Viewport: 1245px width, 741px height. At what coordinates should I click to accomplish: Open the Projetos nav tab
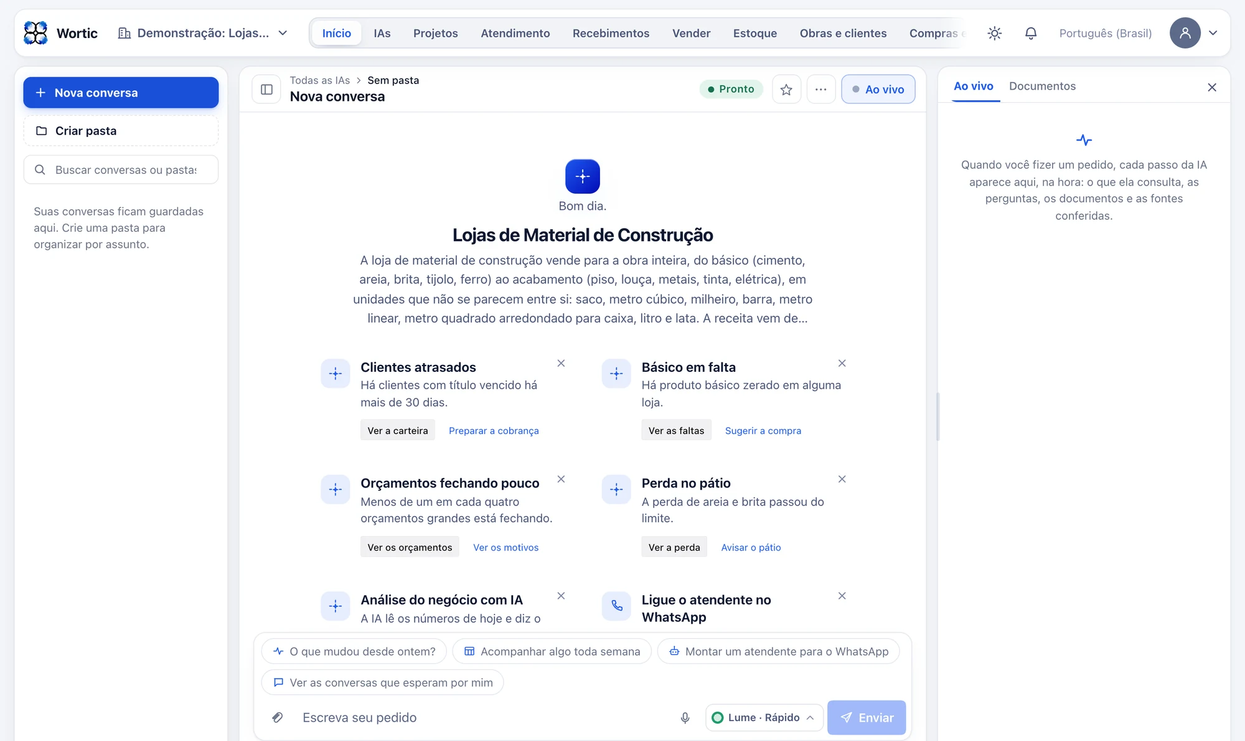(435, 33)
